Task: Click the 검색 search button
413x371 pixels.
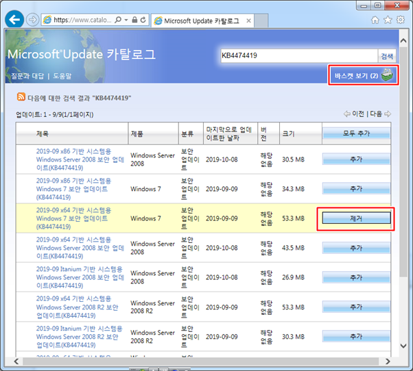Action: coord(387,56)
